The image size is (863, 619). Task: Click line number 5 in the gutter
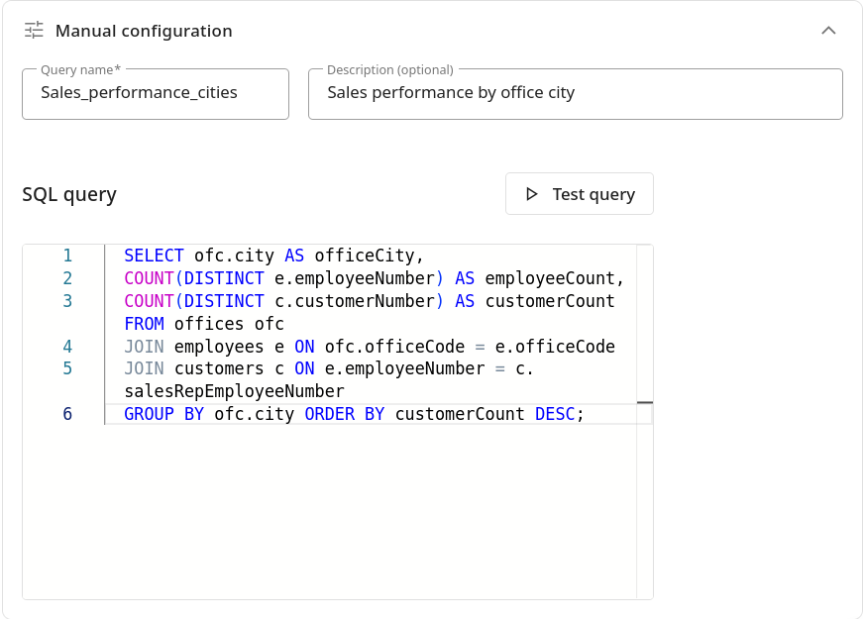67,369
